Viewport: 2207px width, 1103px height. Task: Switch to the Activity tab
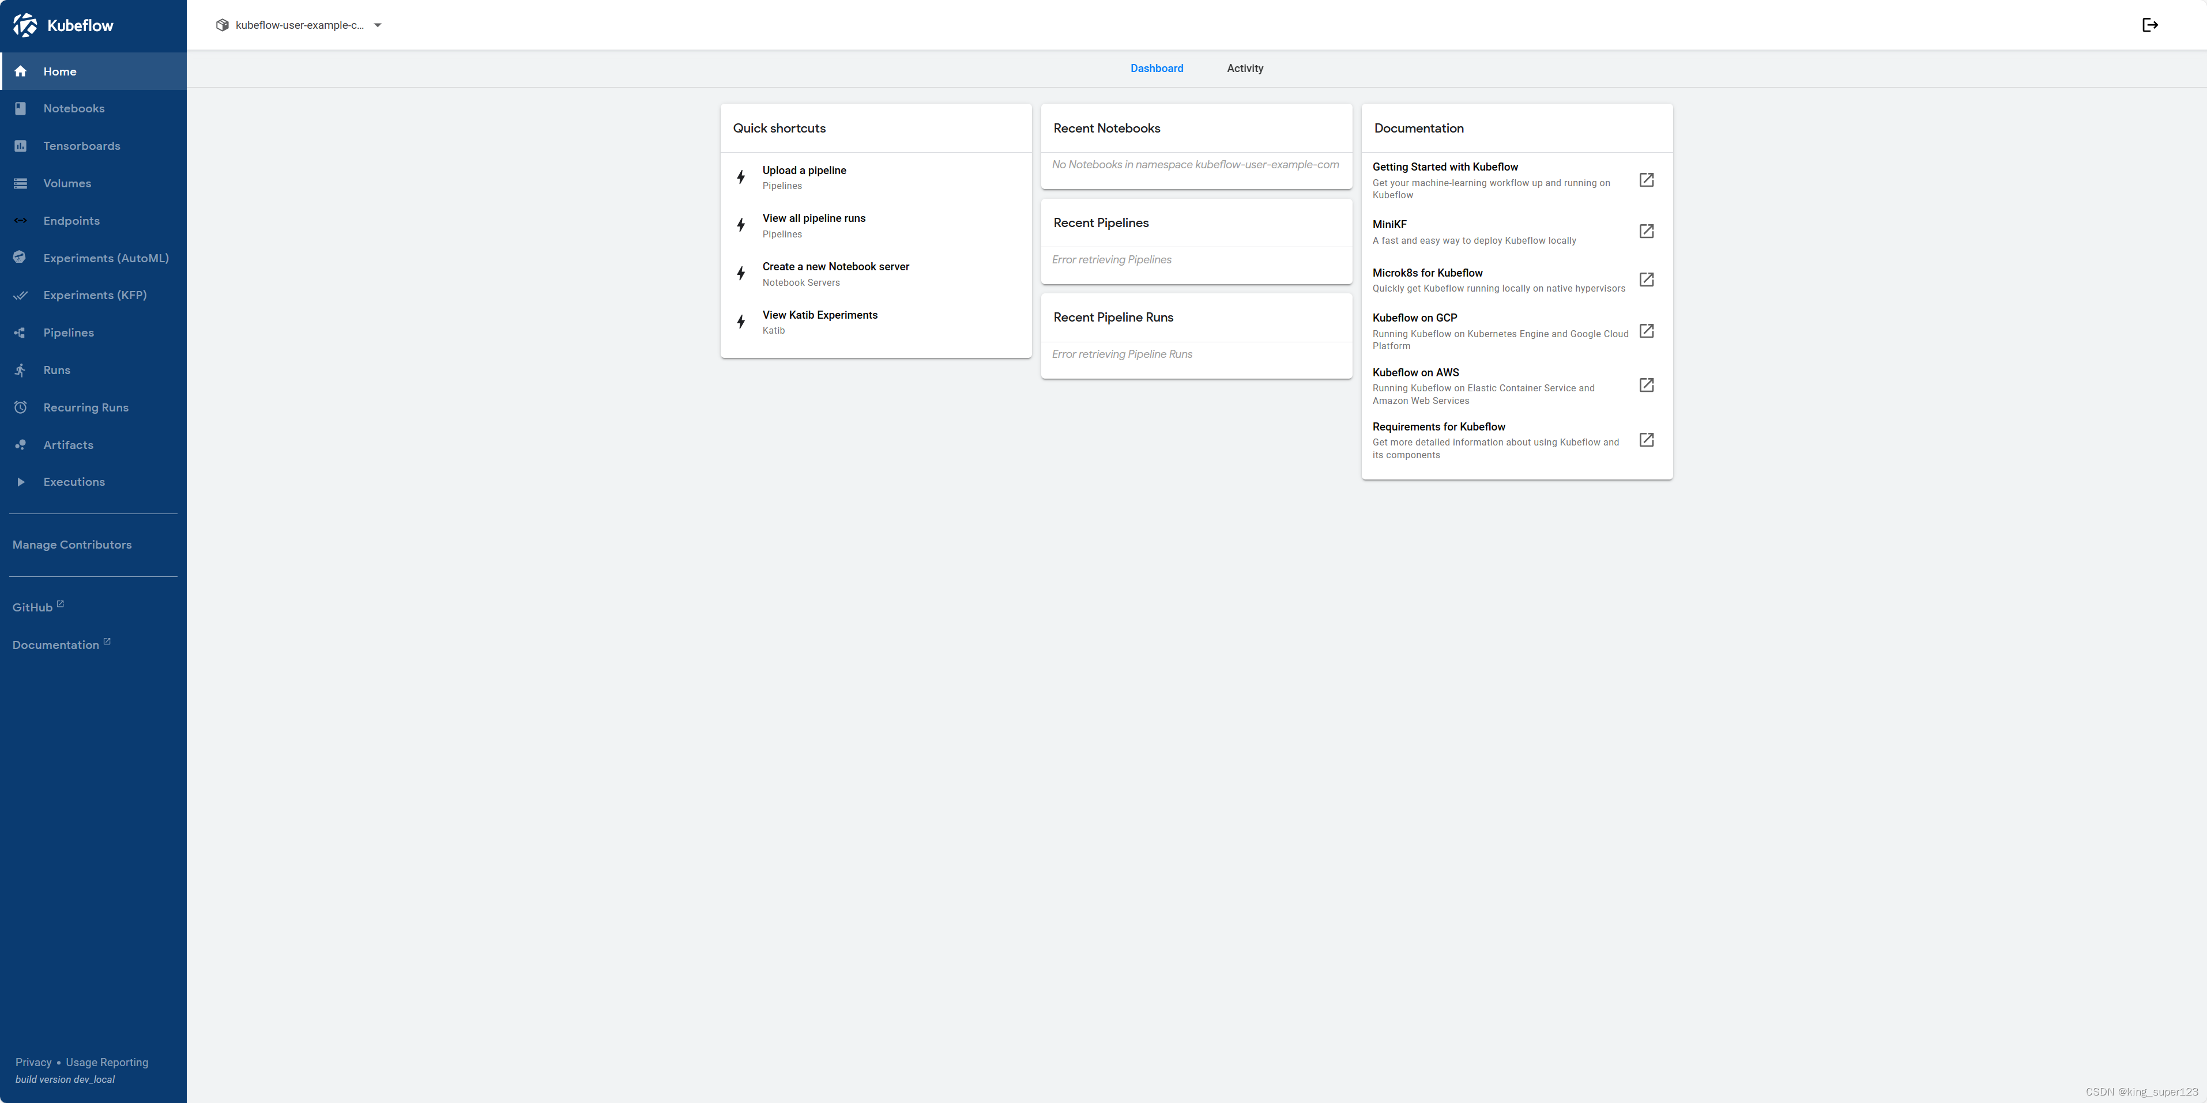tap(1243, 67)
